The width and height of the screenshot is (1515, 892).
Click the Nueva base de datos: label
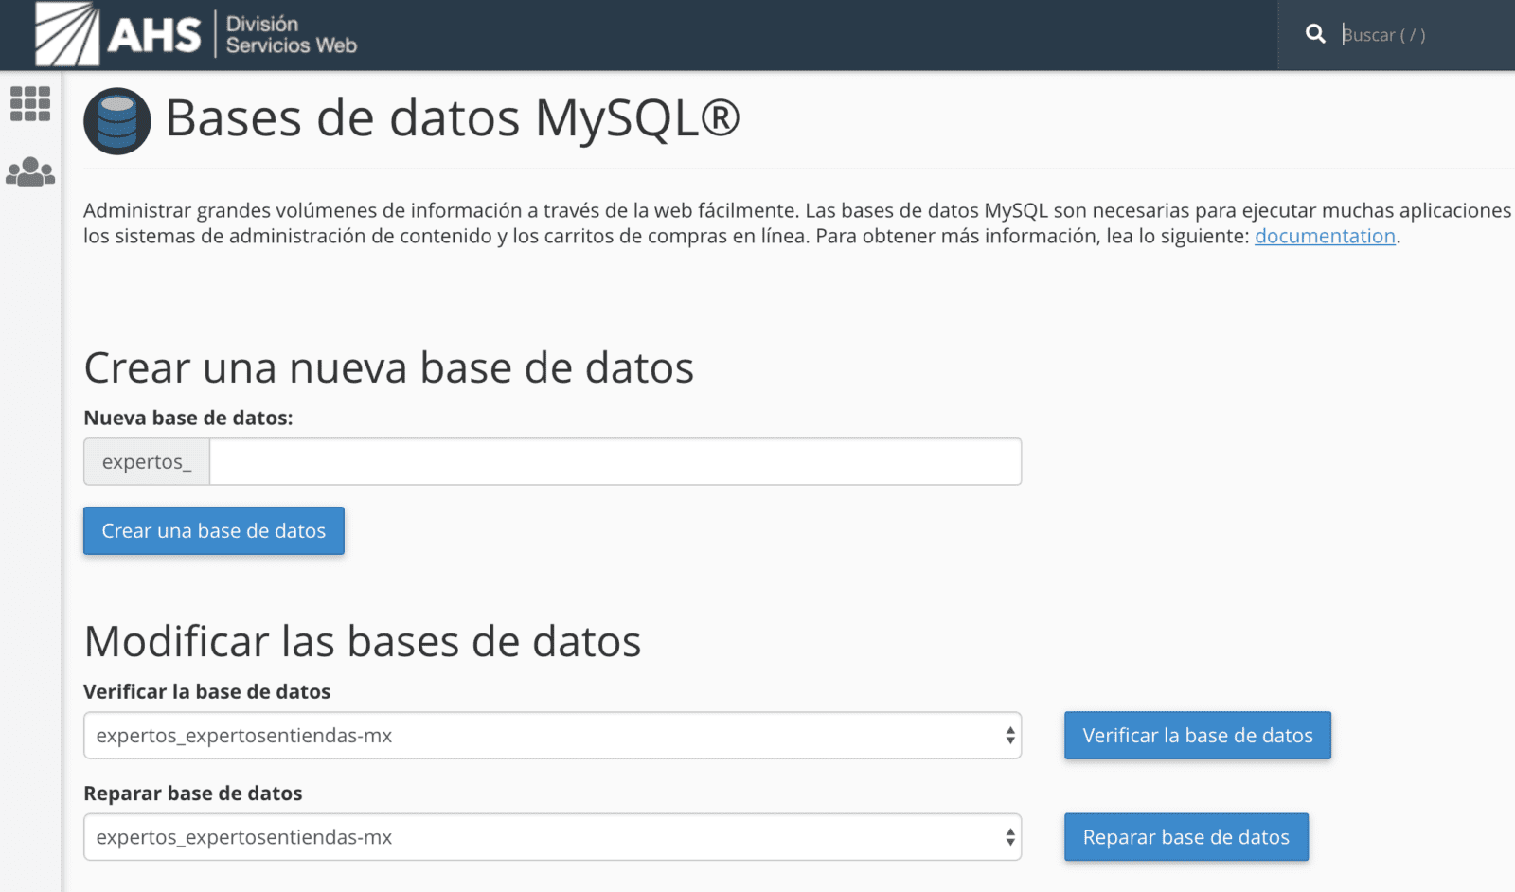coord(188,418)
